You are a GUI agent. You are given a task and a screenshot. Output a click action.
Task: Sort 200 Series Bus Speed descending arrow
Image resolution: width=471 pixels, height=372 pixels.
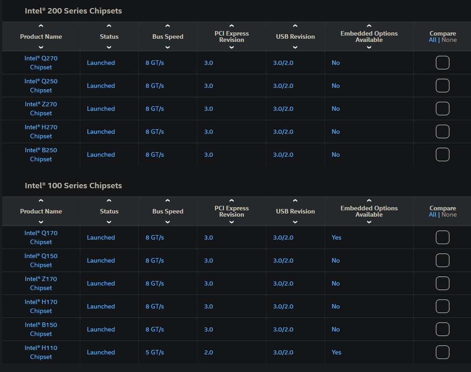tap(168, 47)
